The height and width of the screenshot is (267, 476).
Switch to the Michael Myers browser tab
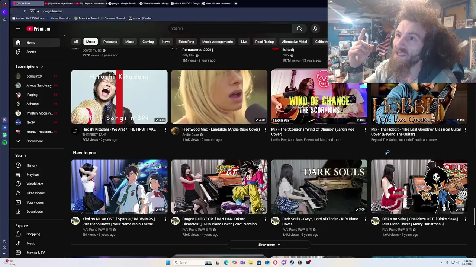59,3
